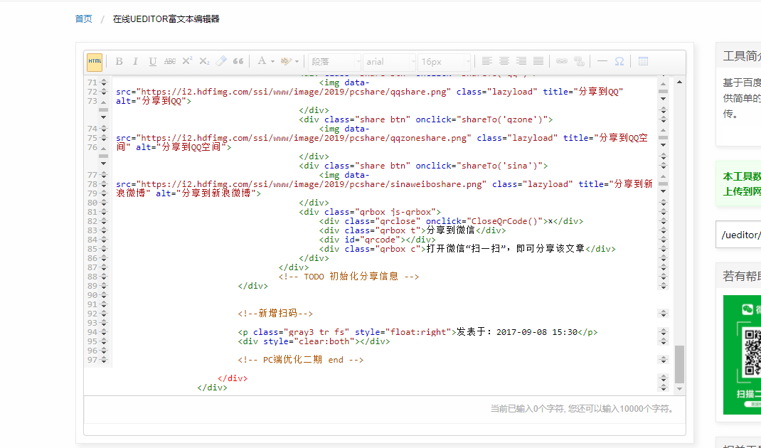Click the code editor vertical scrollbar thumb
Screen dimensions: 761x448
pyautogui.click(x=679, y=364)
